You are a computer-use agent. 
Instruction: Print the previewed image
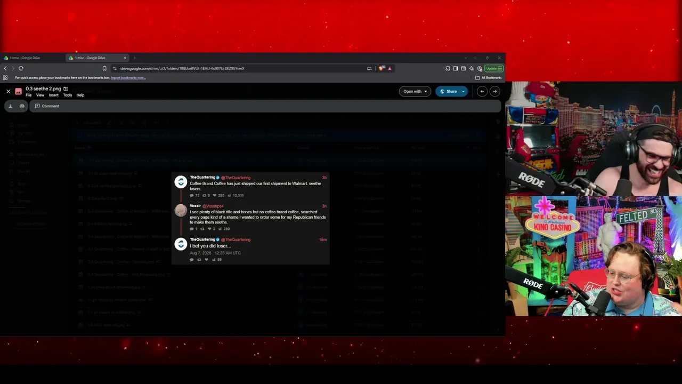(x=22, y=106)
